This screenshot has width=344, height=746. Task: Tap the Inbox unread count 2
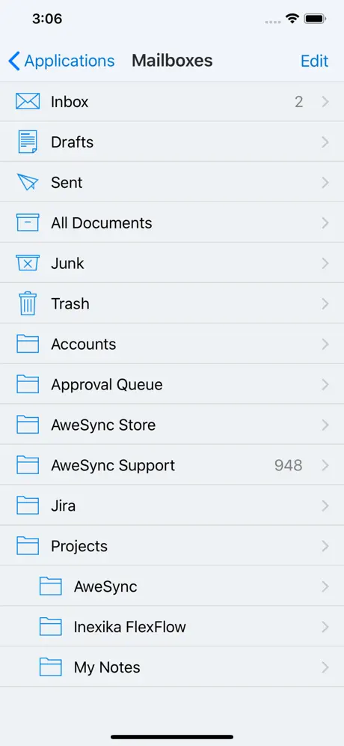click(x=299, y=102)
